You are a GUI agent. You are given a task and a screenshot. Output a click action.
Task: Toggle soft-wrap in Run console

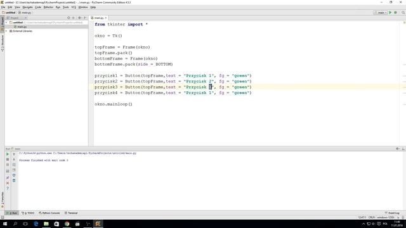click(x=14, y=165)
